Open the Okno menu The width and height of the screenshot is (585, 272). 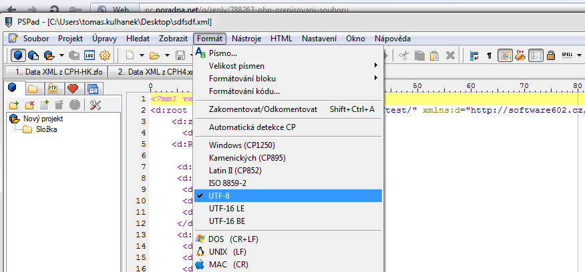355,39
